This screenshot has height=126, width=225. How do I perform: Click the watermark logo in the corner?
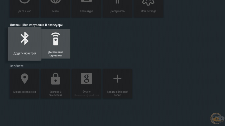click(217, 118)
